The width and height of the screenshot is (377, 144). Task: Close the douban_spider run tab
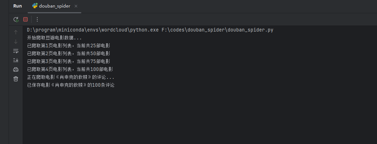(x=77, y=6)
